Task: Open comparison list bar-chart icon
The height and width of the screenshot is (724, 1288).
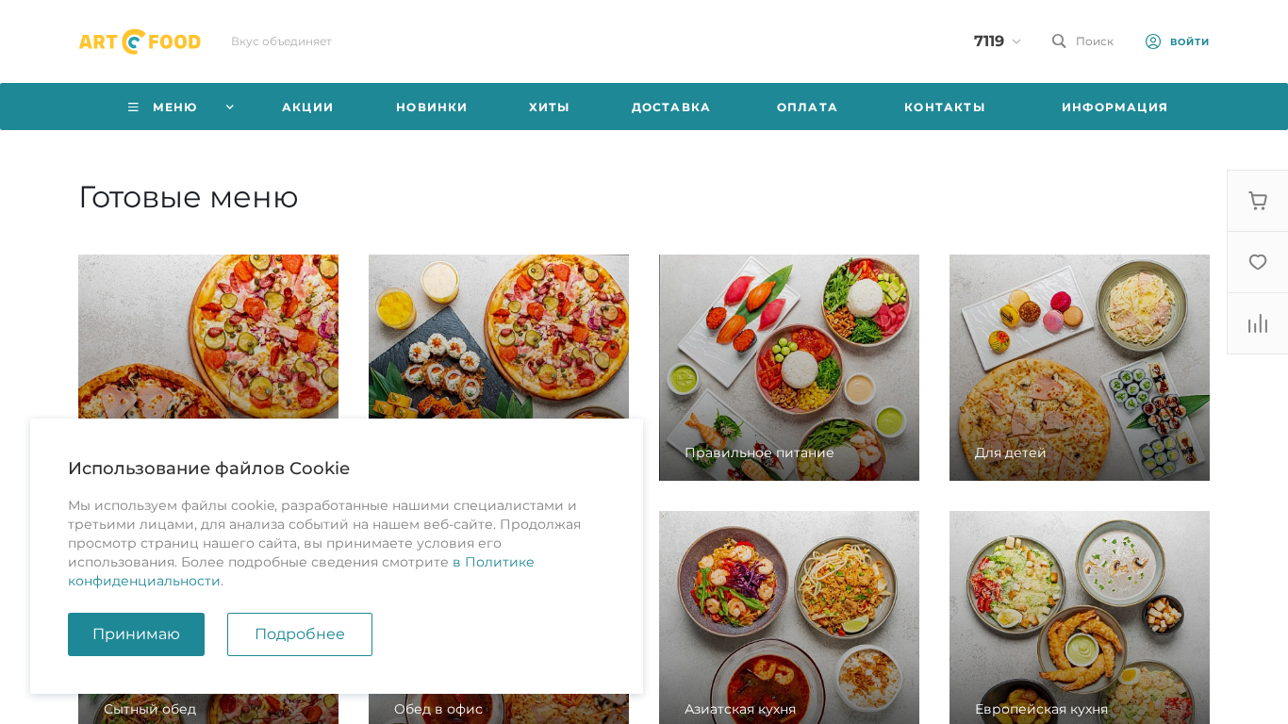Action: (x=1258, y=323)
